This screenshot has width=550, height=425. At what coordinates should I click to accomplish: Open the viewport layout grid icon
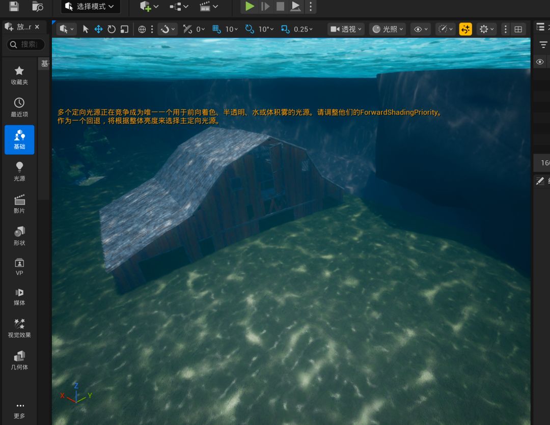tap(518, 29)
